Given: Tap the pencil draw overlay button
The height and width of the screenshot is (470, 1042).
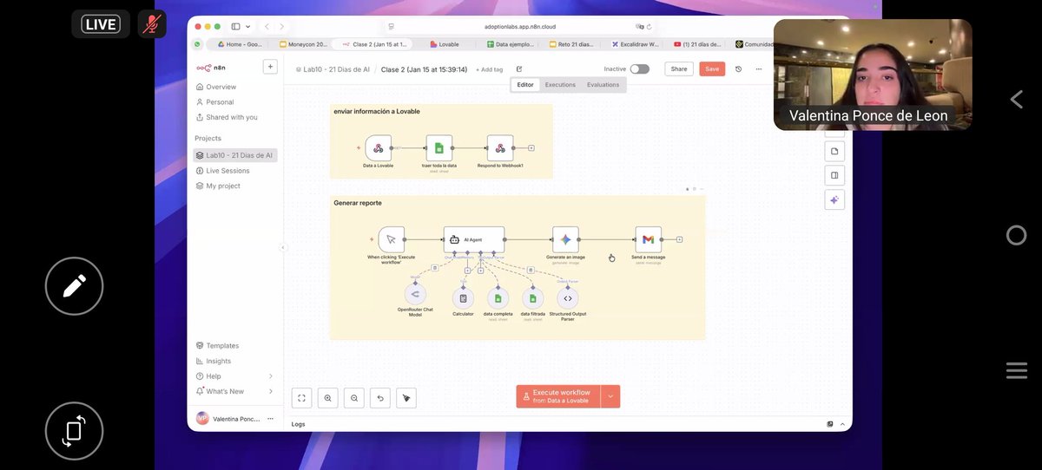Looking at the screenshot, I should point(75,285).
